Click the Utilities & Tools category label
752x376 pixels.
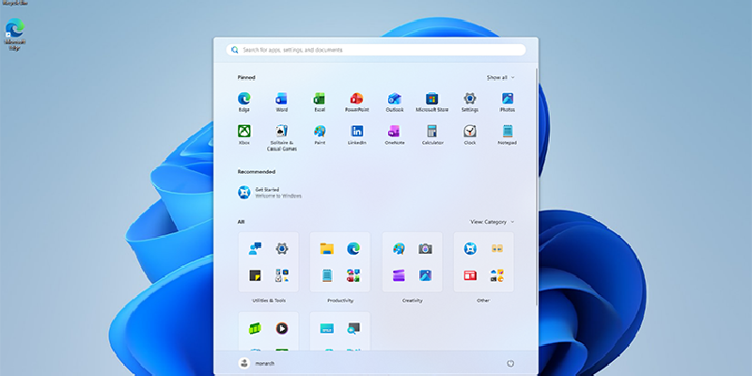(269, 300)
